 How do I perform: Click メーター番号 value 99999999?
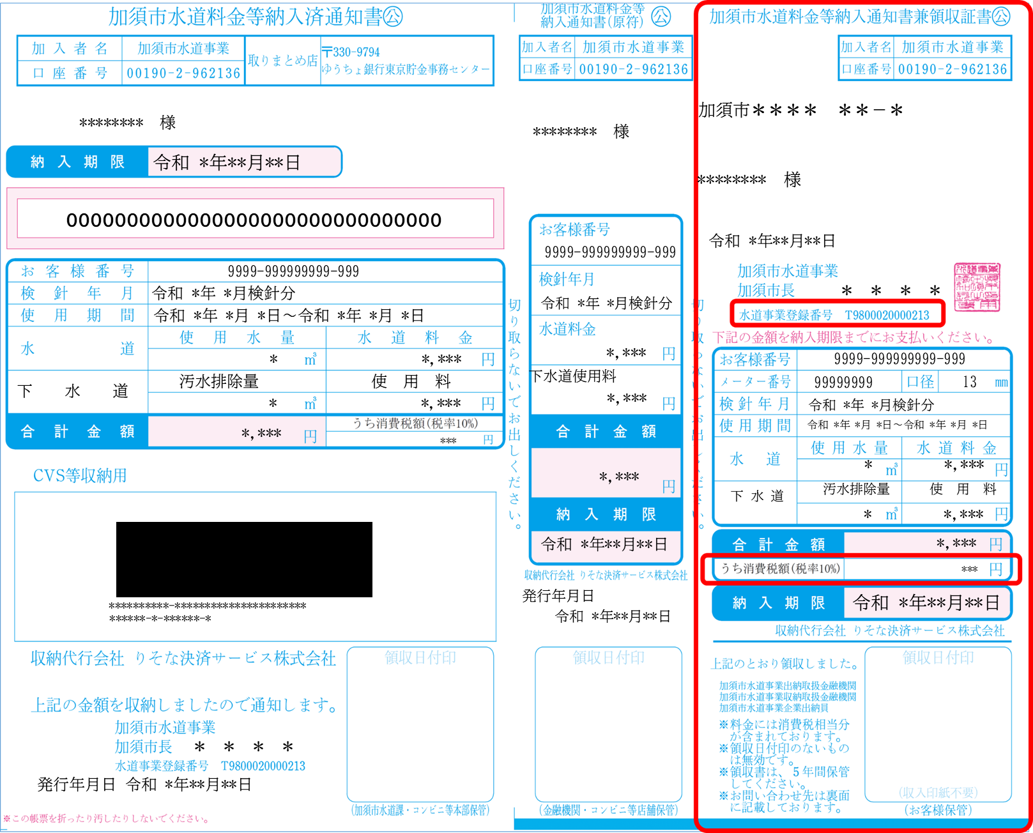843,382
